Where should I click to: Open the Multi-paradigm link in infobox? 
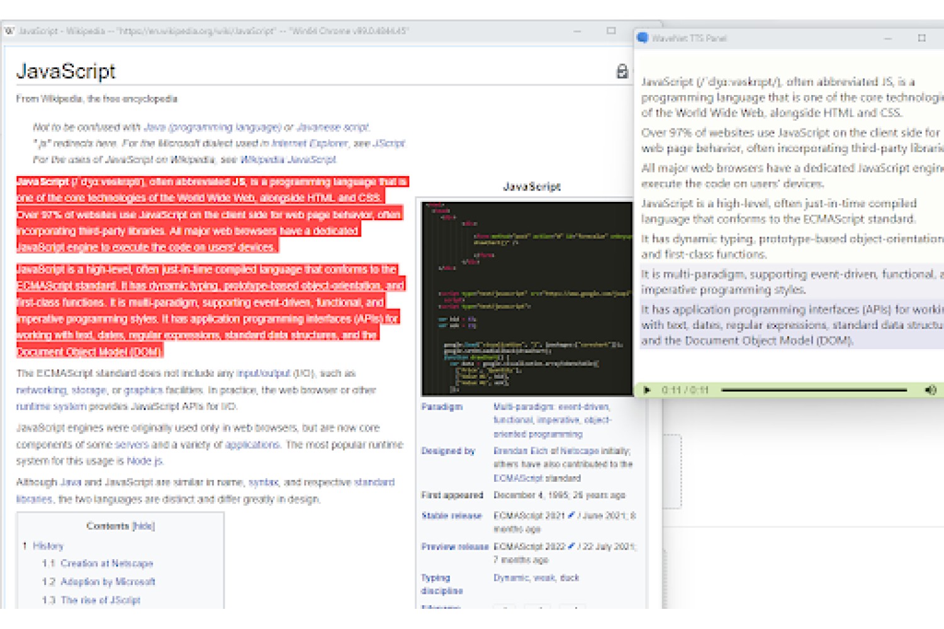pos(524,407)
